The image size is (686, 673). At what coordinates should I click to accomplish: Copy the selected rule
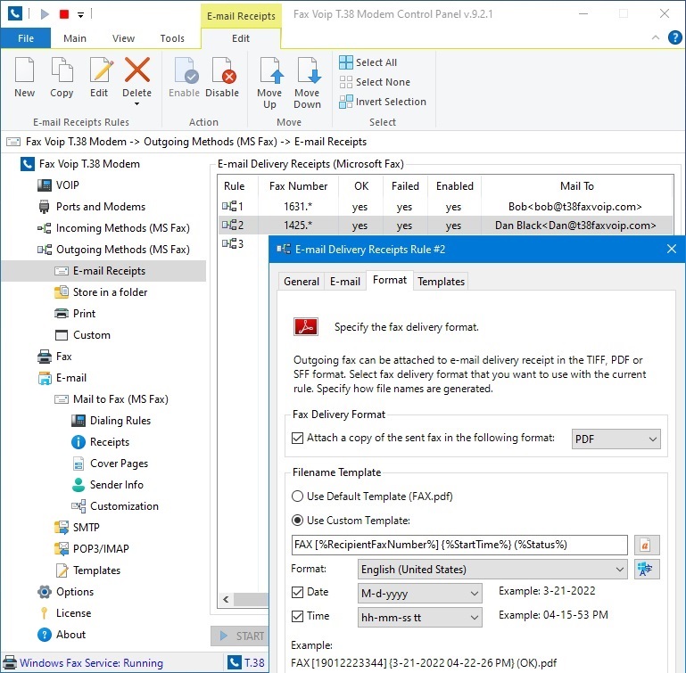tap(62, 78)
